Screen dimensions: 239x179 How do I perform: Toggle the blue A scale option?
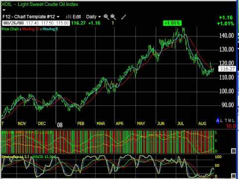point(218,121)
